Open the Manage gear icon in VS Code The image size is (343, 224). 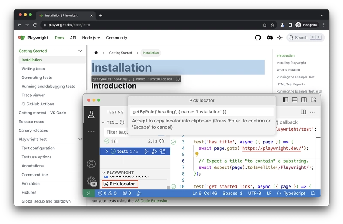91,181
